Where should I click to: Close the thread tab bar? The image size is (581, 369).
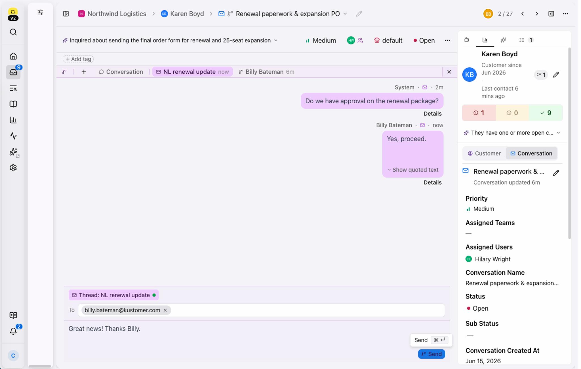[x=449, y=72]
